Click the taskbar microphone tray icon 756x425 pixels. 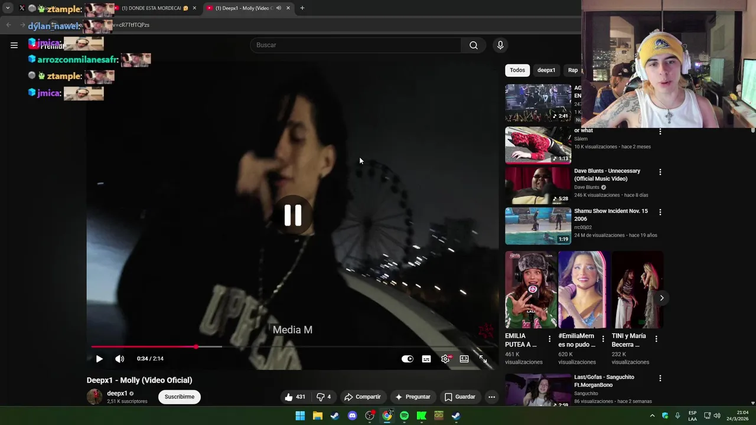(677, 416)
